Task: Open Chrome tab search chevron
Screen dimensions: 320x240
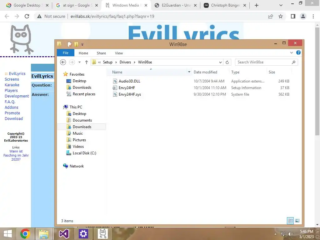Action: (281, 5)
